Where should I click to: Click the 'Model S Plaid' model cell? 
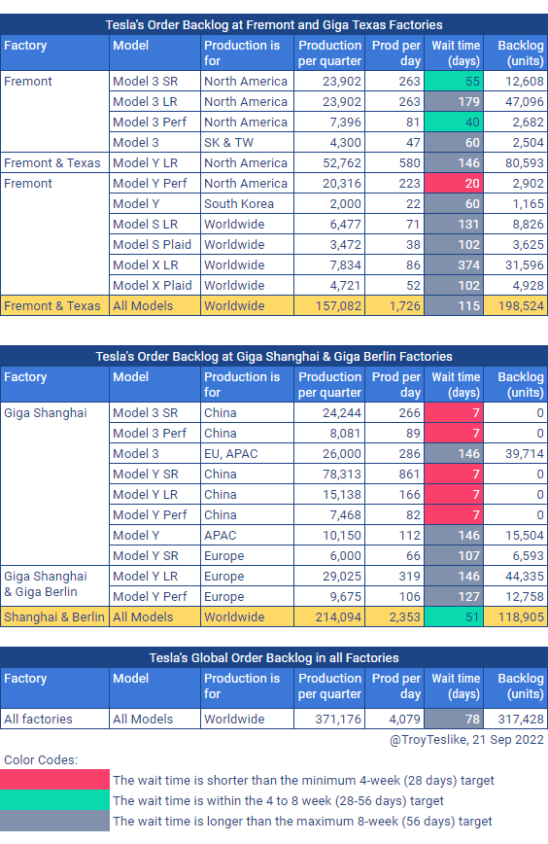[154, 245]
